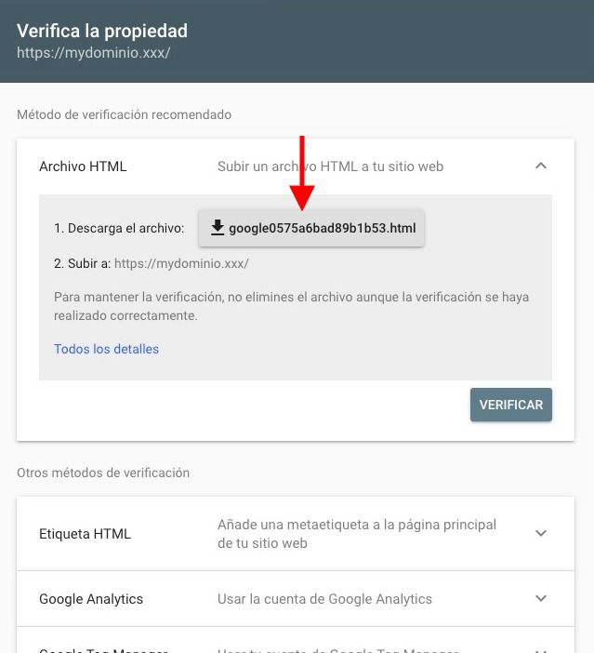Select the Etiqueta HTML method label
Image resolution: width=594 pixels, height=653 pixels.
85,534
